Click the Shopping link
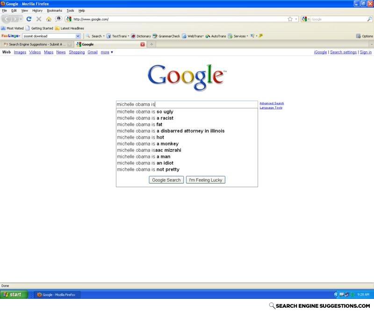374x311 pixels. (x=77, y=52)
